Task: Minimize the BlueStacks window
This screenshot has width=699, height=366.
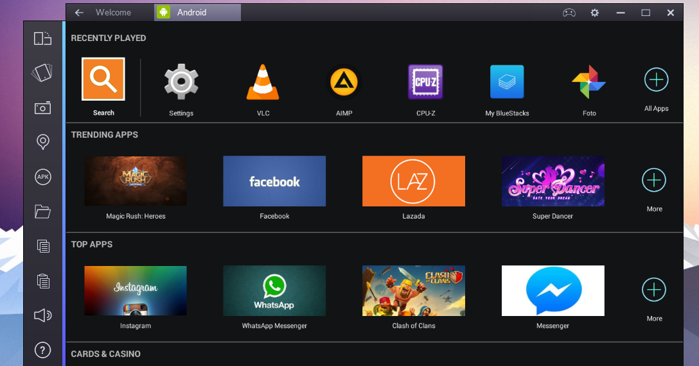Action: pyautogui.click(x=621, y=13)
